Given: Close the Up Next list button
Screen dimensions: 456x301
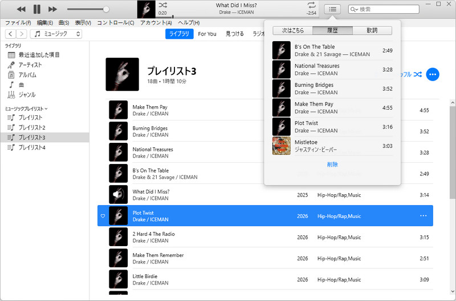Looking at the screenshot, I should 332,9.
